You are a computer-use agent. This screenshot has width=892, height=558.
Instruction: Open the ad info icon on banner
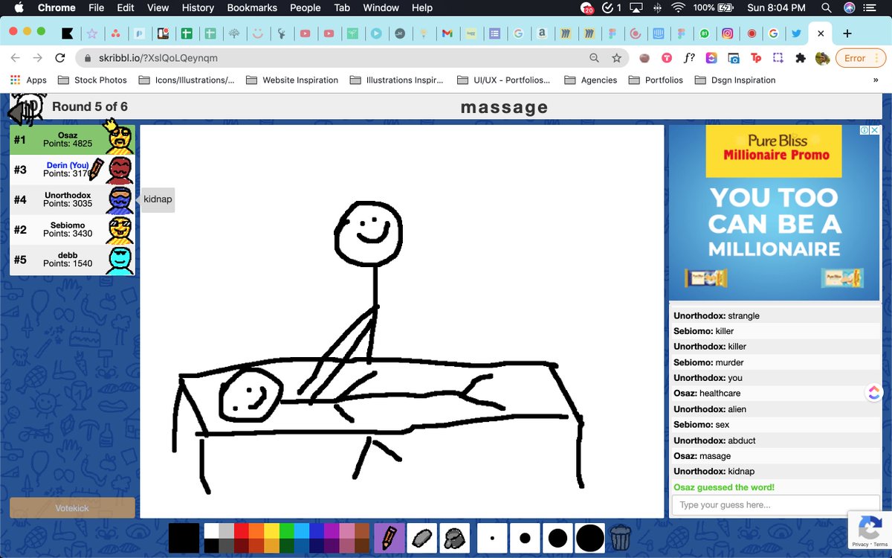(865, 130)
